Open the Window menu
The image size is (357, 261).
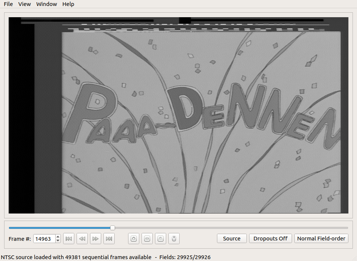pos(47,4)
